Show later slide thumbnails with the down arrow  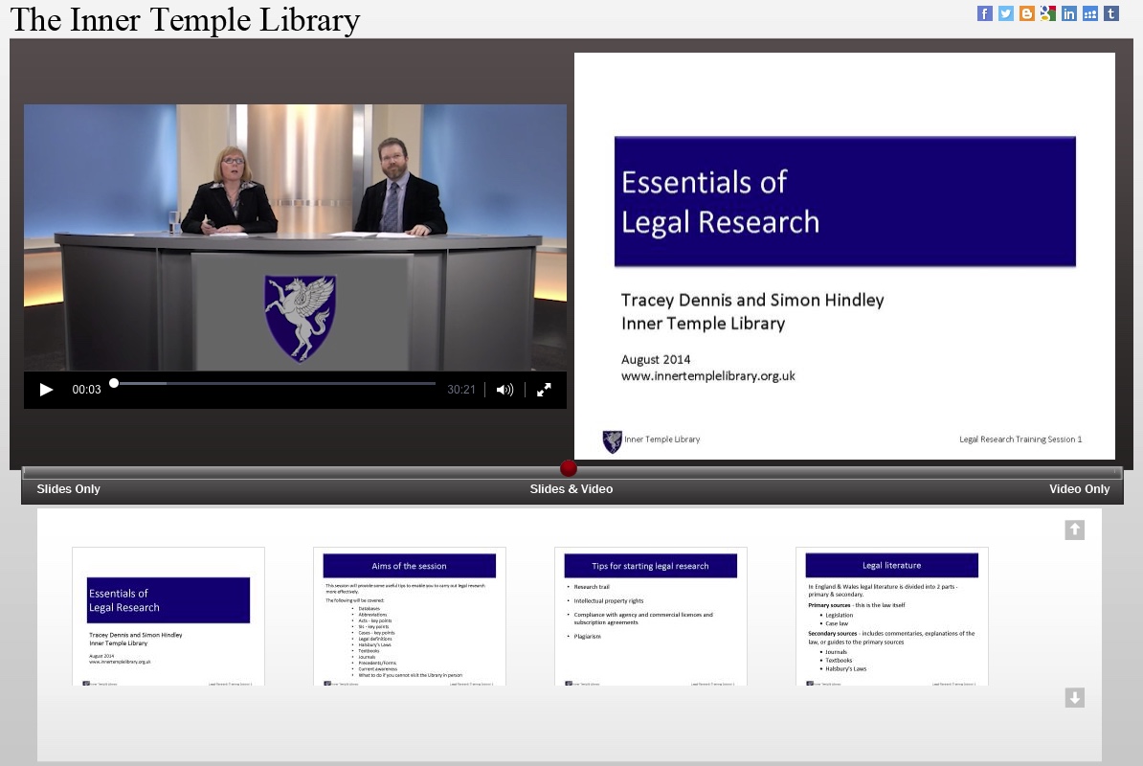(1074, 697)
